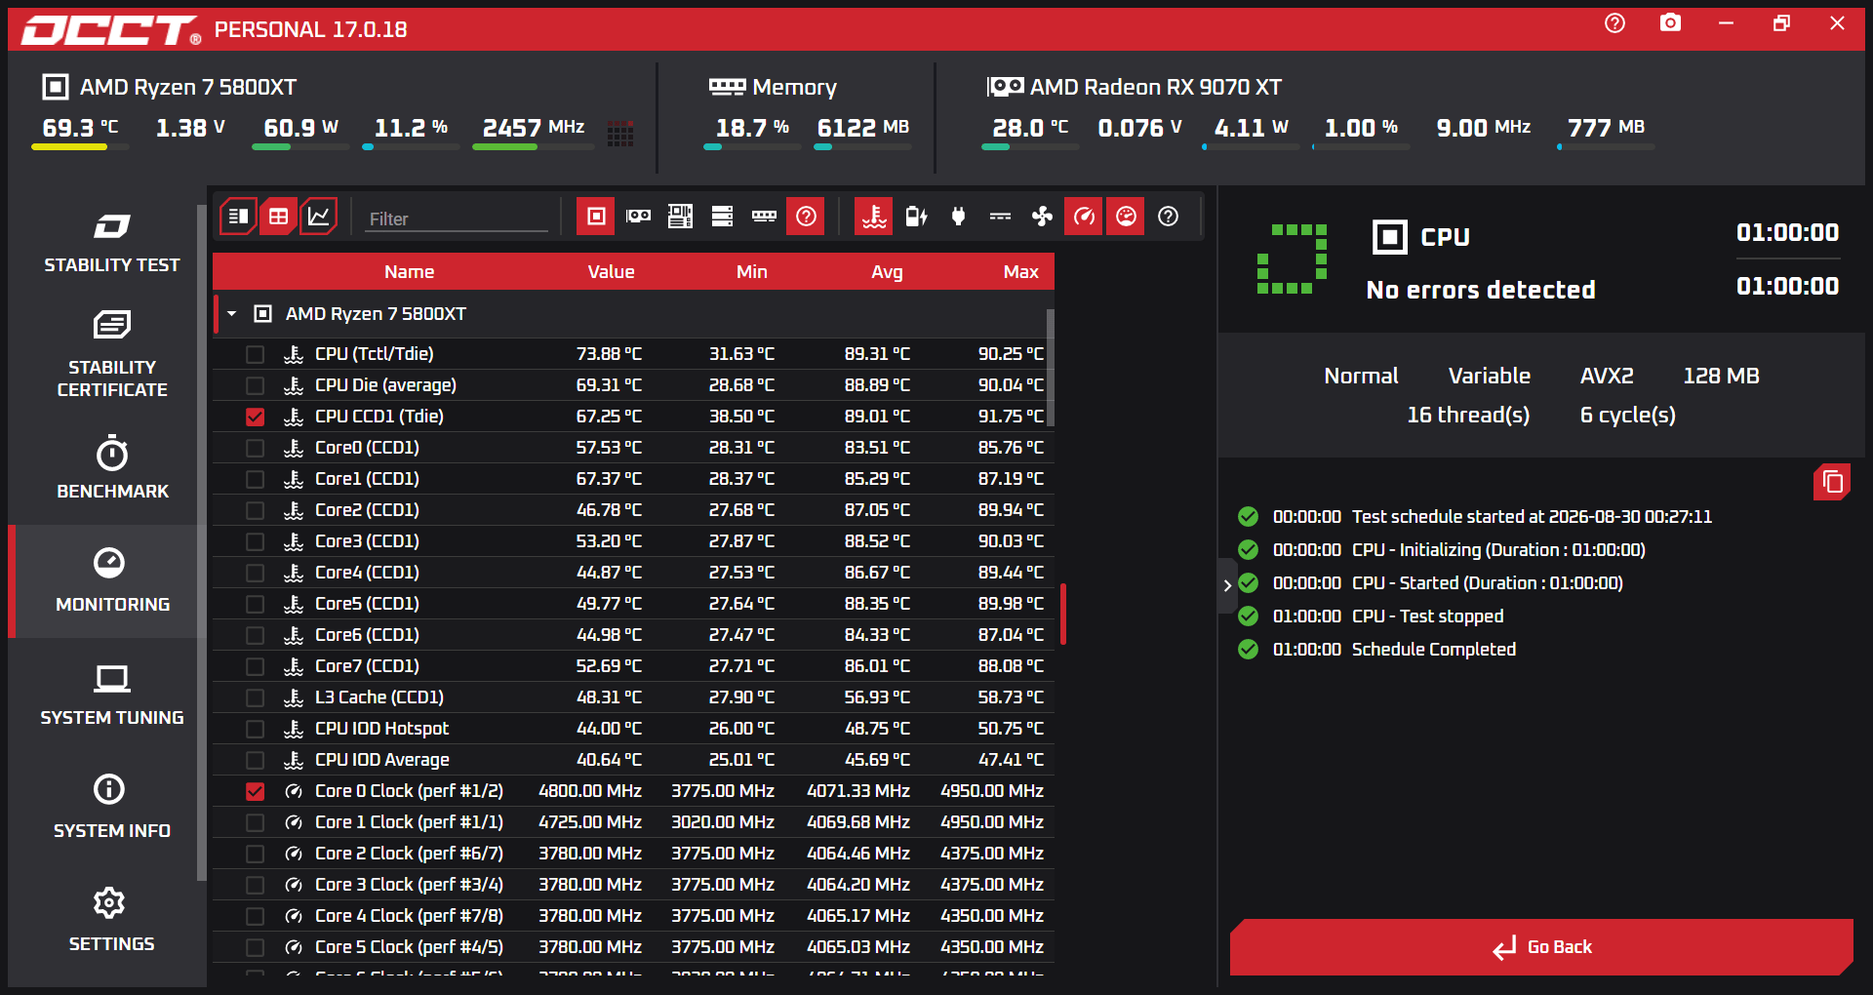Click the Core 1 Clock value 4725.00 MHz
Image resolution: width=1873 pixels, height=995 pixels.
[590, 822]
